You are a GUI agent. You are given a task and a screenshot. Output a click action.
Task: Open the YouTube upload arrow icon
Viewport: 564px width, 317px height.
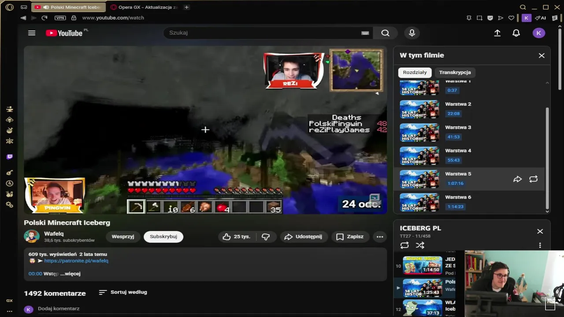coord(497,33)
